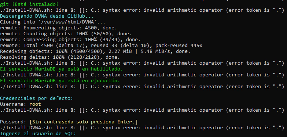Click the 'Ingrese el usuario de SQL:' prompt
The height and width of the screenshot is (137, 287).
pyautogui.click(x=38, y=134)
